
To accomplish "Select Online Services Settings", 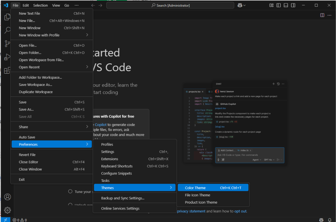I will click(134, 208).
